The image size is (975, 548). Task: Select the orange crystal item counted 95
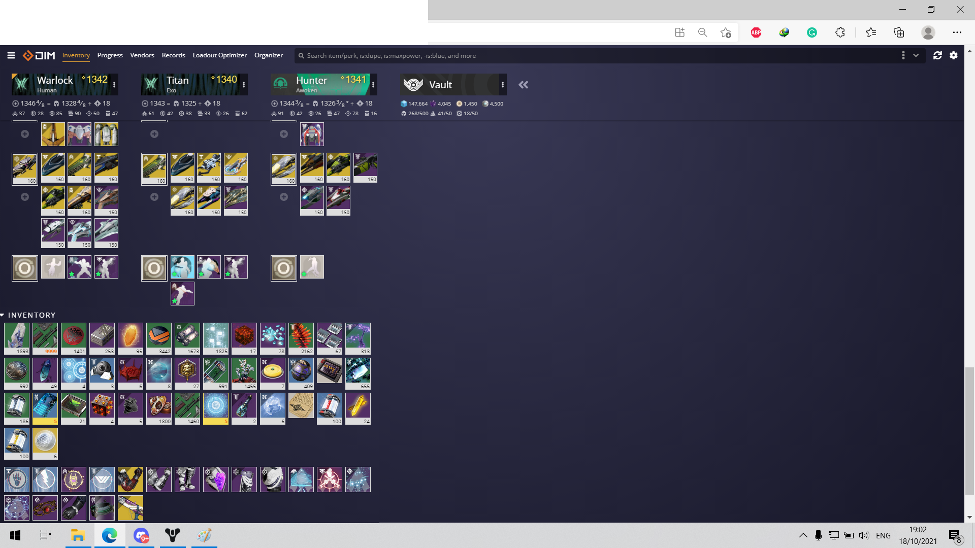[131, 338]
